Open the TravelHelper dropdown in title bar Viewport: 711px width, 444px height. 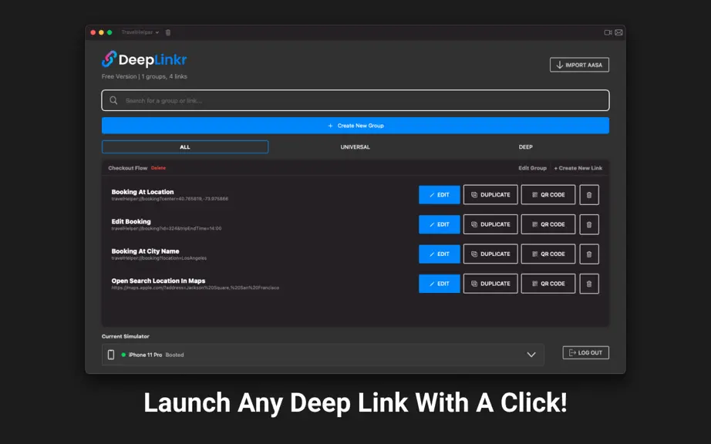tap(140, 32)
